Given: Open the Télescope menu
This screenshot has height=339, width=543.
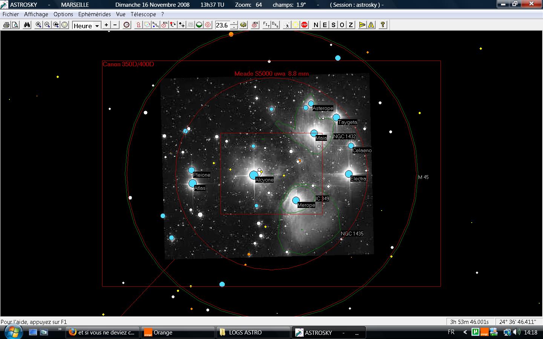Looking at the screenshot, I should click(x=143, y=14).
